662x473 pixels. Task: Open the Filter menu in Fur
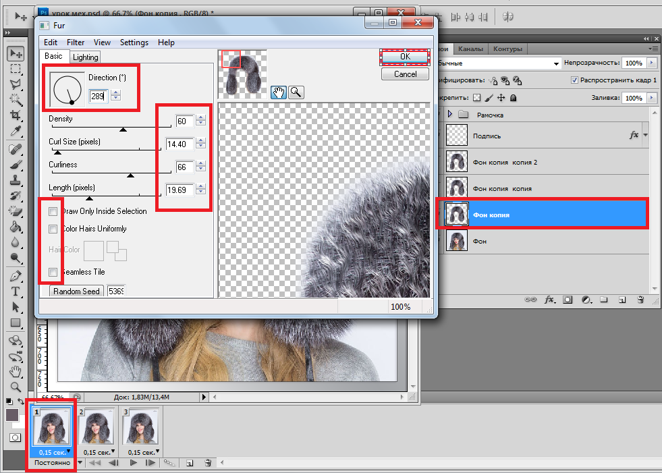[x=76, y=43]
